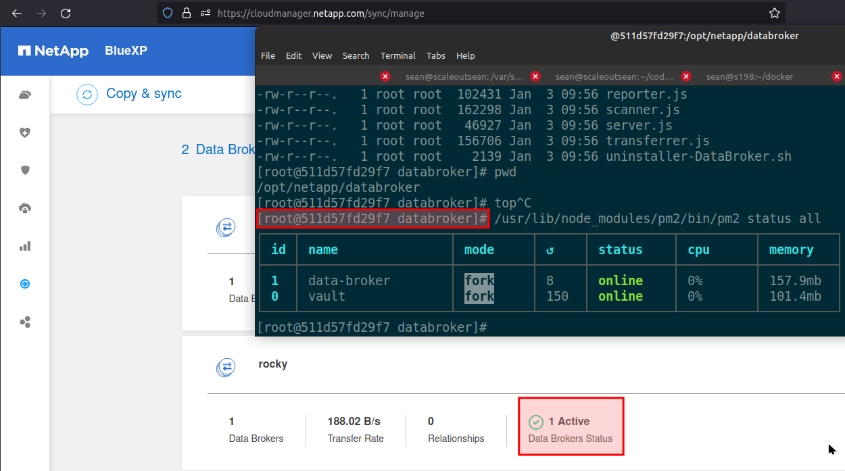Switch to sean@scaleoutsean: ~/cod… tab
Screen dimensions: 845x471
pyautogui.click(x=614, y=76)
